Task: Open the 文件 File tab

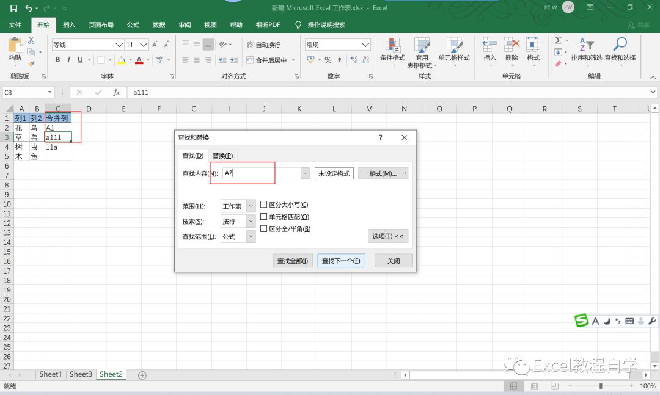Action: [x=15, y=25]
